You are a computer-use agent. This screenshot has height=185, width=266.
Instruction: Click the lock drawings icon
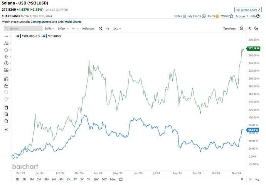click(6, 86)
